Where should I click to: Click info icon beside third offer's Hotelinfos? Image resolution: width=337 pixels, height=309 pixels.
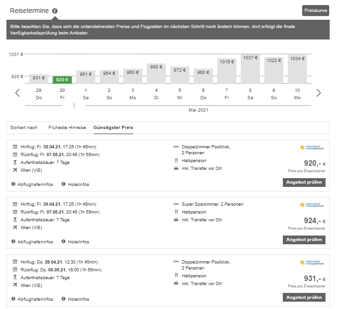click(x=64, y=299)
